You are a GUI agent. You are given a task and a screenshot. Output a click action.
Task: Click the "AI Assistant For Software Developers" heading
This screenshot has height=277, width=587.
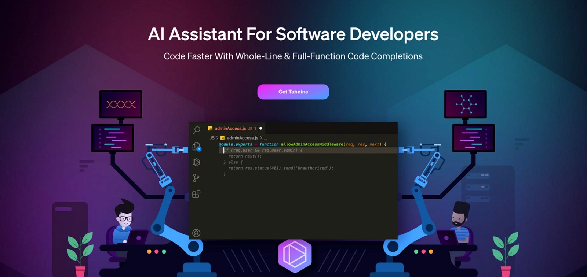click(293, 34)
